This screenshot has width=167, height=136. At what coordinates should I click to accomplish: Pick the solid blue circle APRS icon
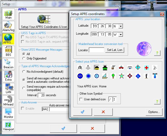tap(88, 76)
